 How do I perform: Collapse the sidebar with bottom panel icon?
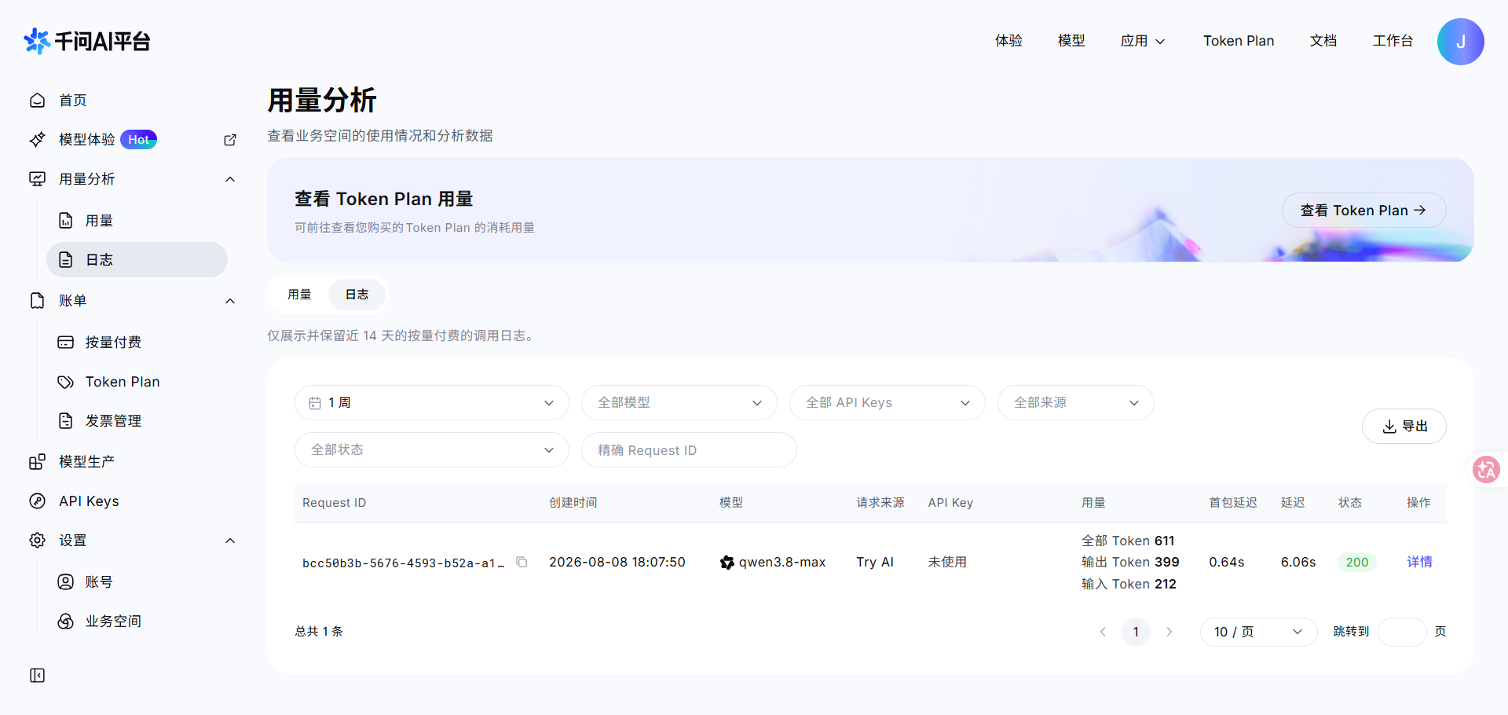click(x=37, y=676)
